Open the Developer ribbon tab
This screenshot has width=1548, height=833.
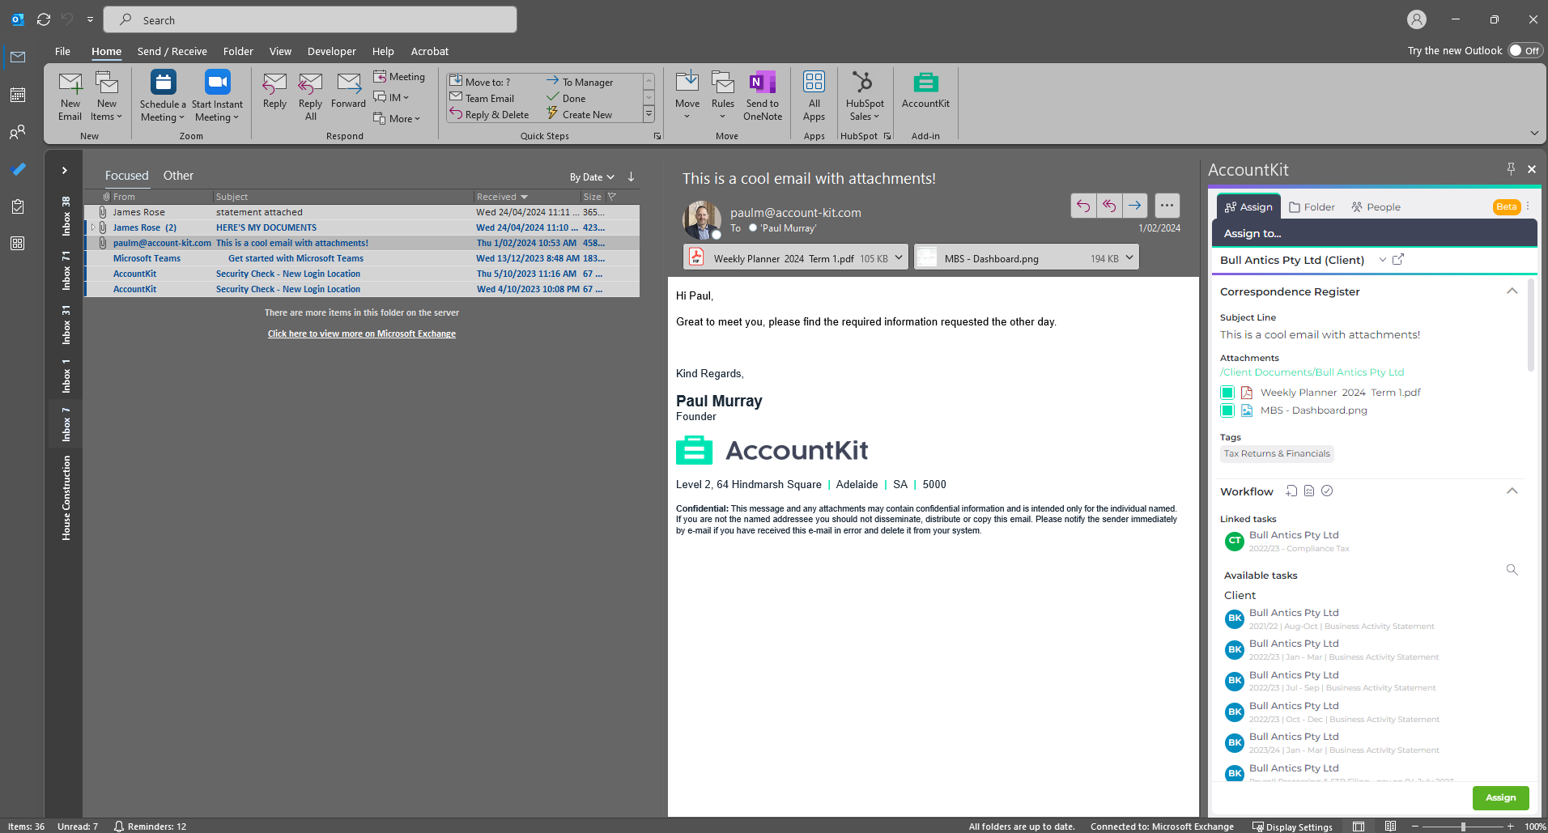[331, 51]
